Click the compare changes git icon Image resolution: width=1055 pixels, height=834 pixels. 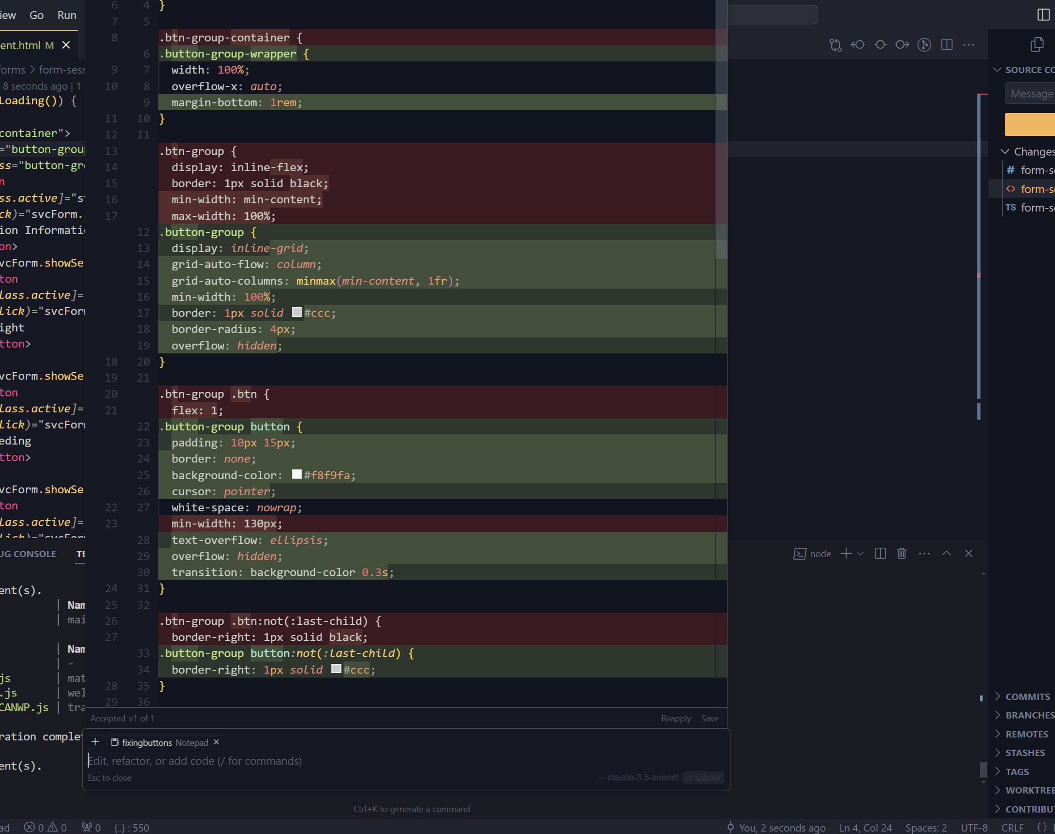[835, 45]
